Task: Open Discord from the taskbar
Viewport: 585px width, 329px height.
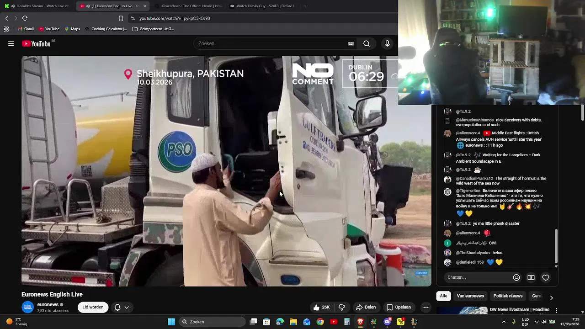Action: (x=388, y=322)
